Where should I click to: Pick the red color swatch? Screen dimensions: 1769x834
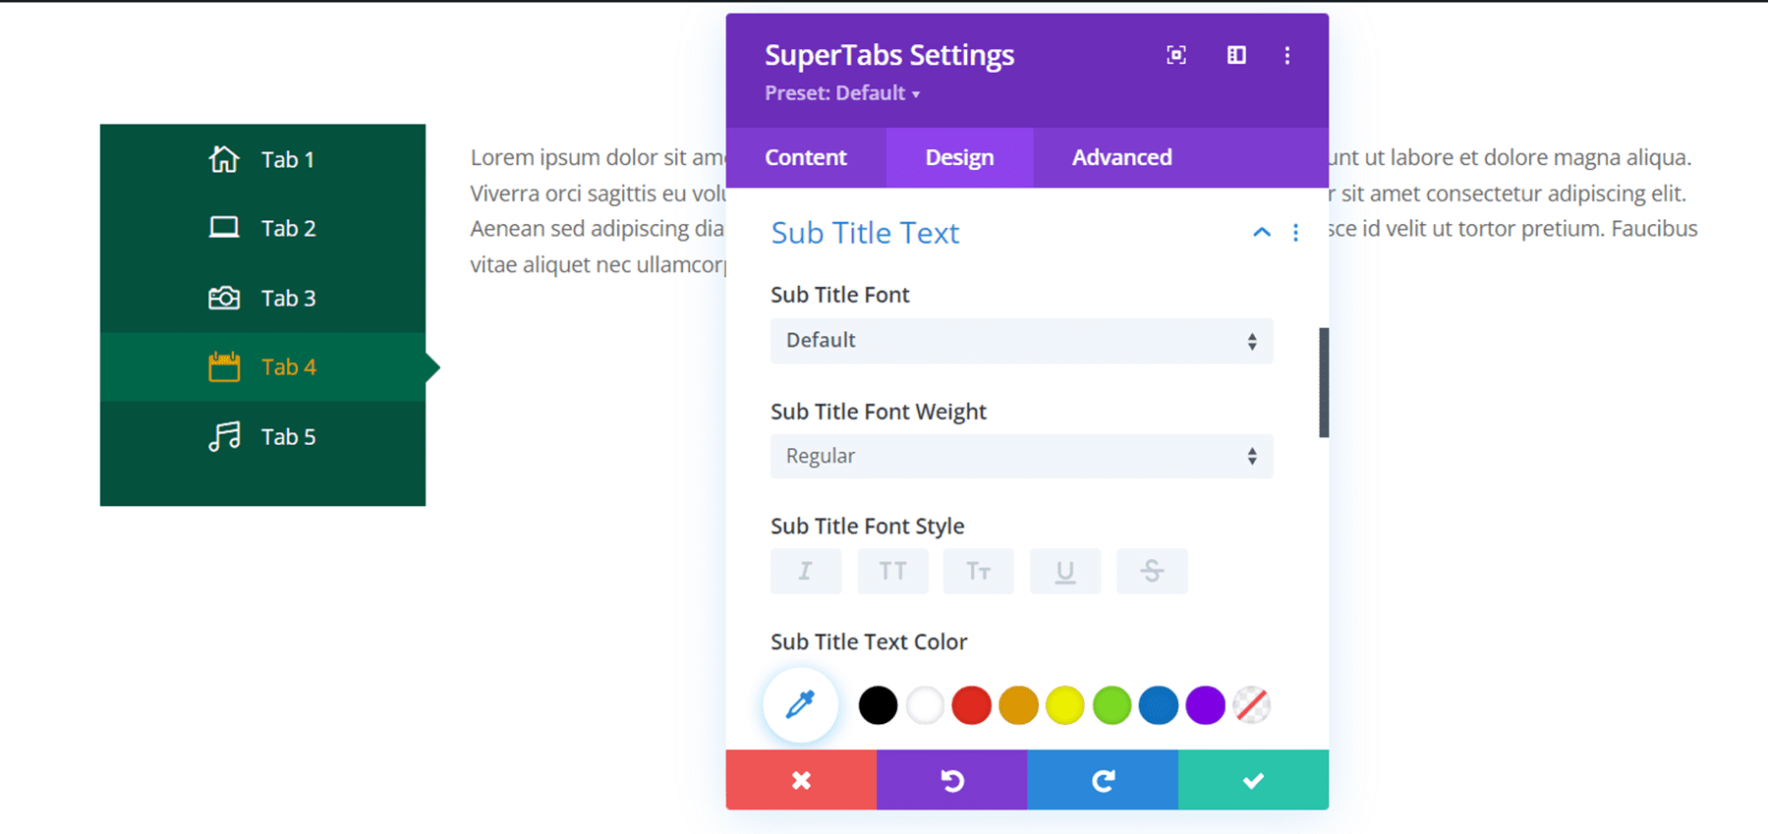point(971,705)
